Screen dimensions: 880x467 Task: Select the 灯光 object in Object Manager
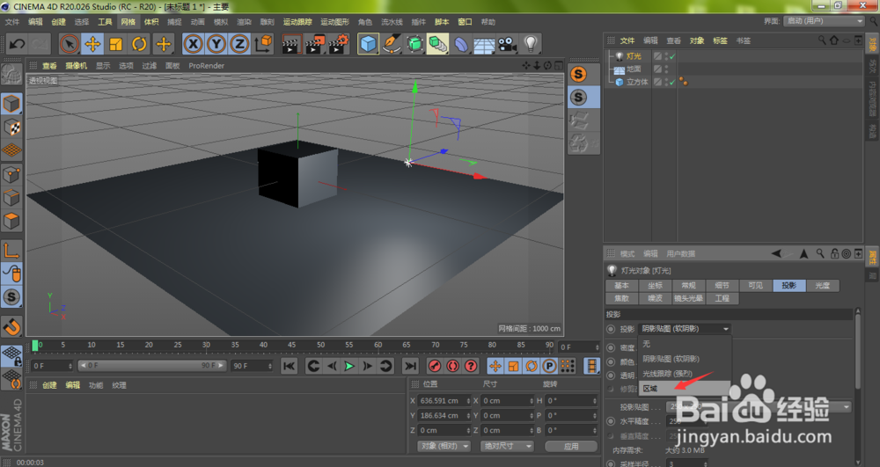click(x=634, y=56)
